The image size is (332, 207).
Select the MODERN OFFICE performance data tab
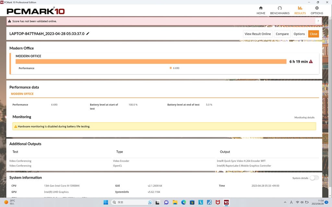[x=22, y=94]
